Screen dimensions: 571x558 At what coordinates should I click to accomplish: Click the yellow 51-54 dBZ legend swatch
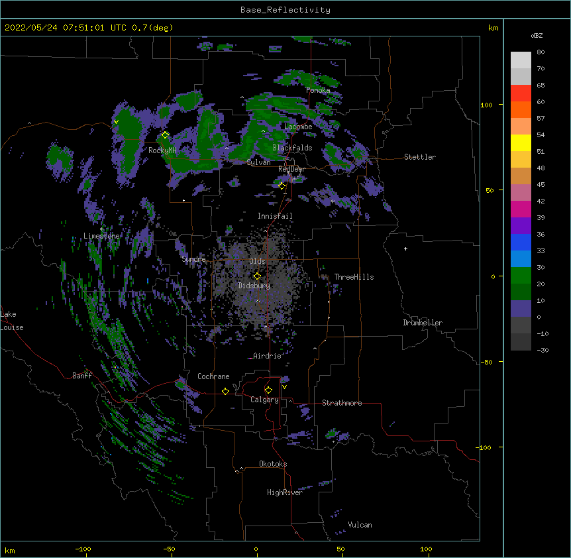521,142
